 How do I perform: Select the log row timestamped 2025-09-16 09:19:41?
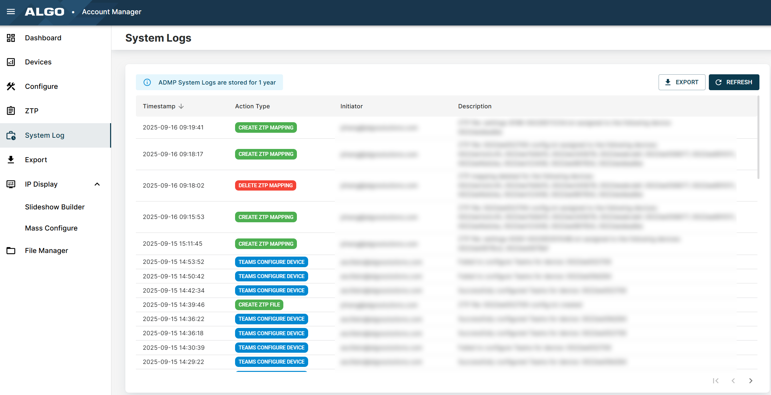point(446,127)
